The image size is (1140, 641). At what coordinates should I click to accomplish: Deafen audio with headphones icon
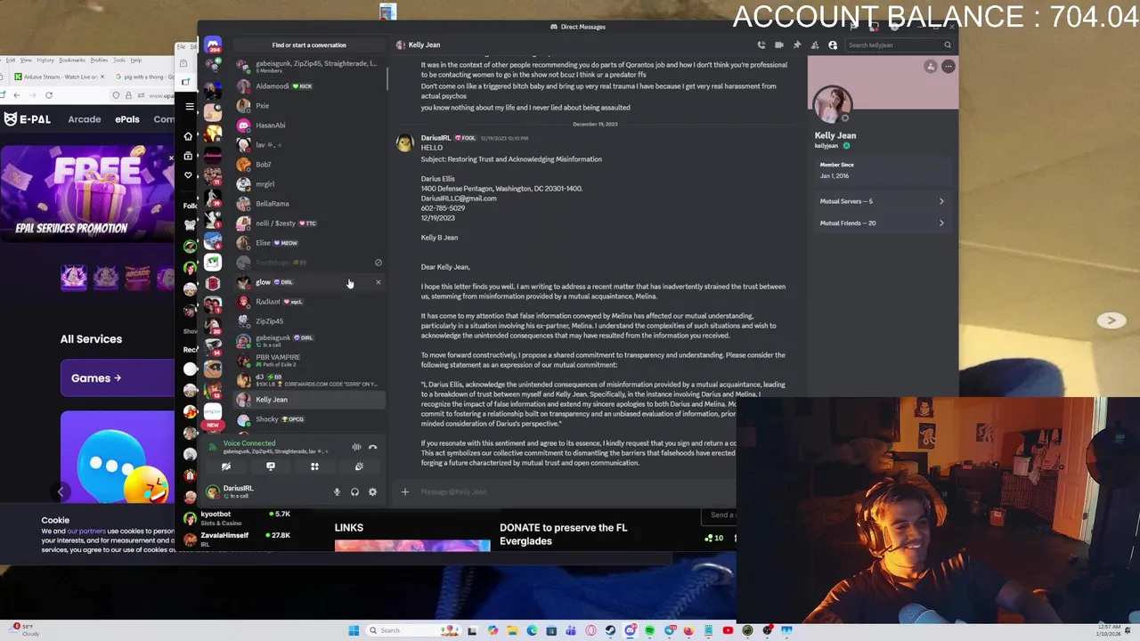[354, 492]
